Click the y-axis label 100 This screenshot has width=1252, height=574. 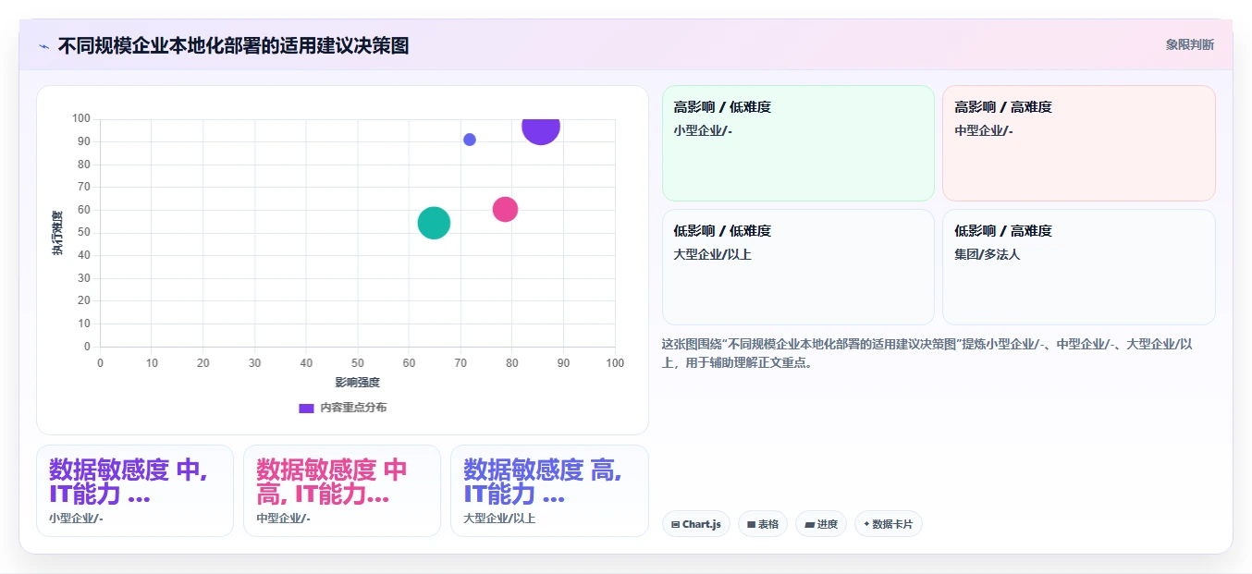pyautogui.click(x=80, y=118)
